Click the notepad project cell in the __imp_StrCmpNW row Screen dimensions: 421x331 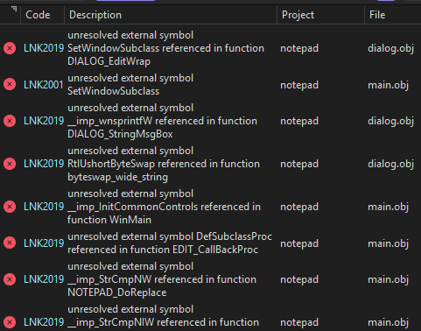click(299, 279)
